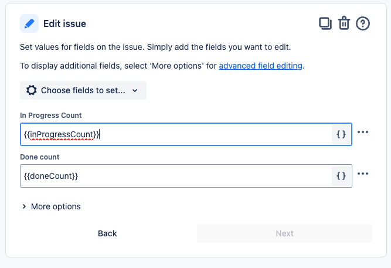Click the 'In Progress Count' field label
This screenshot has height=268, width=391.
tap(50, 115)
